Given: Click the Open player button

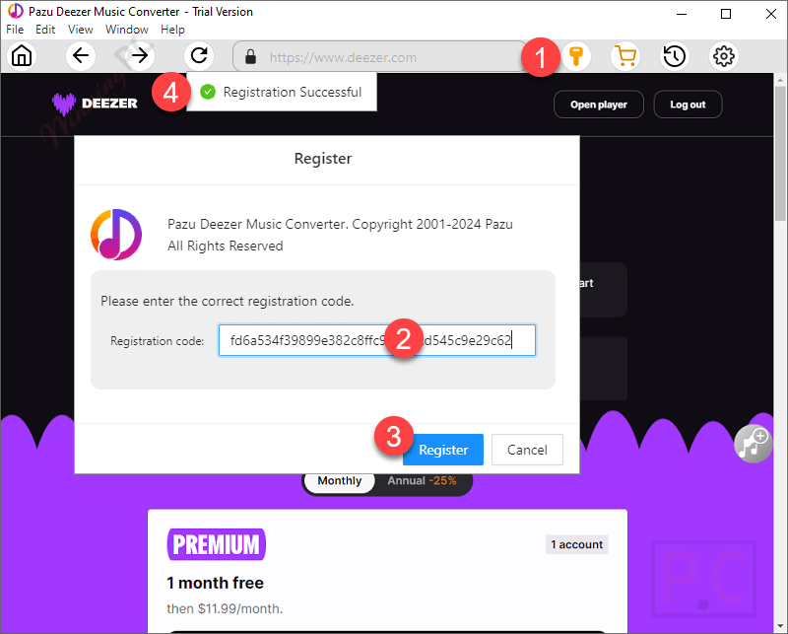Looking at the screenshot, I should click(x=599, y=105).
